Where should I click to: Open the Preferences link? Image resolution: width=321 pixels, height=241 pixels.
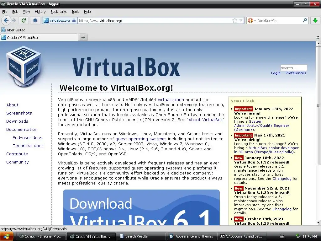pyautogui.click(x=296, y=73)
